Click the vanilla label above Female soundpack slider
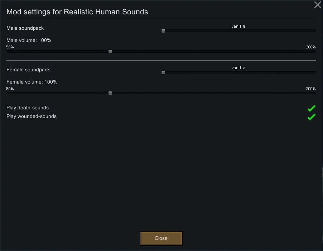 [x=238, y=68]
